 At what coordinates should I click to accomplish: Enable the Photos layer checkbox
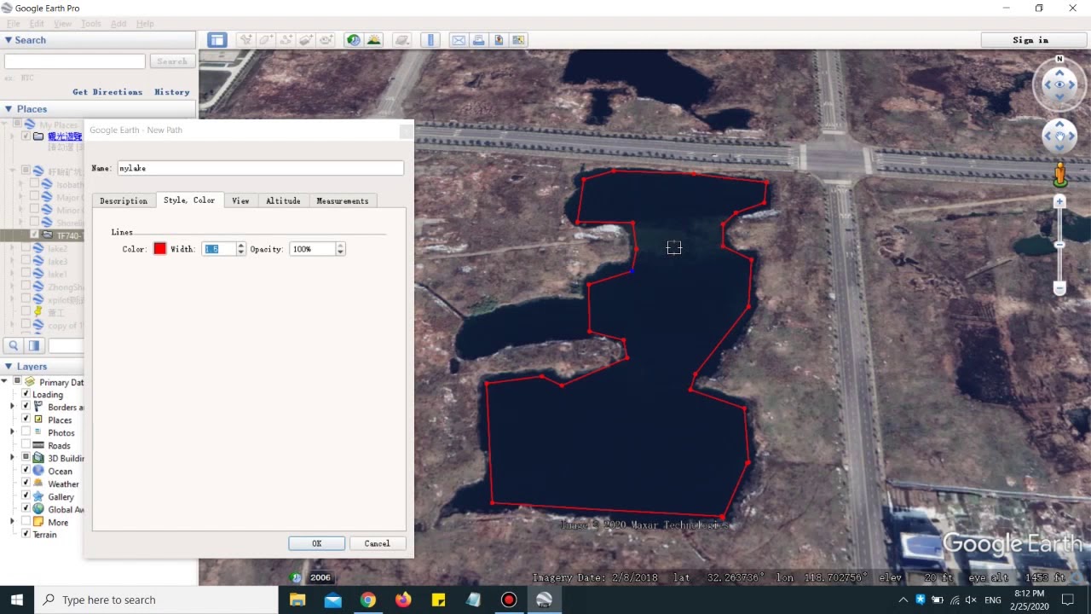click(x=26, y=432)
